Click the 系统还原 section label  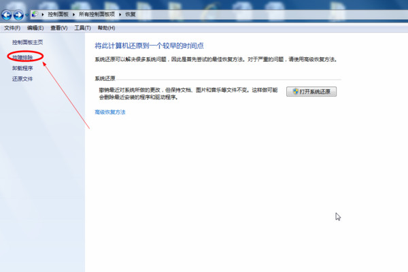(105, 78)
